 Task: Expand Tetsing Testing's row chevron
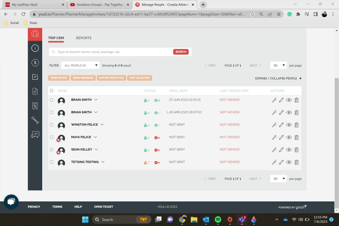103,162
